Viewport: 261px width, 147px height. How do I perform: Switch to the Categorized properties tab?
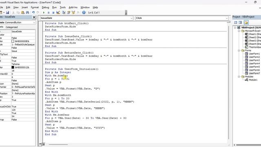(x=12, y=27)
